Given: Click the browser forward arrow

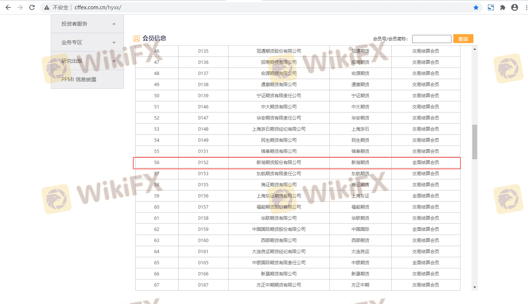Looking at the screenshot, I should pos(20,7).
